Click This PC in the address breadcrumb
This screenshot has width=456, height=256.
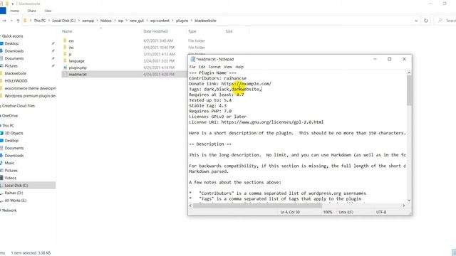[x=40, y=21]
